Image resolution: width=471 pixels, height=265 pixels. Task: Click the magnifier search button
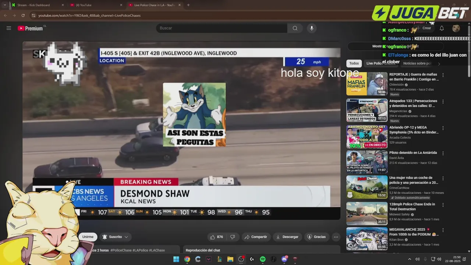(x=295, y=28)
